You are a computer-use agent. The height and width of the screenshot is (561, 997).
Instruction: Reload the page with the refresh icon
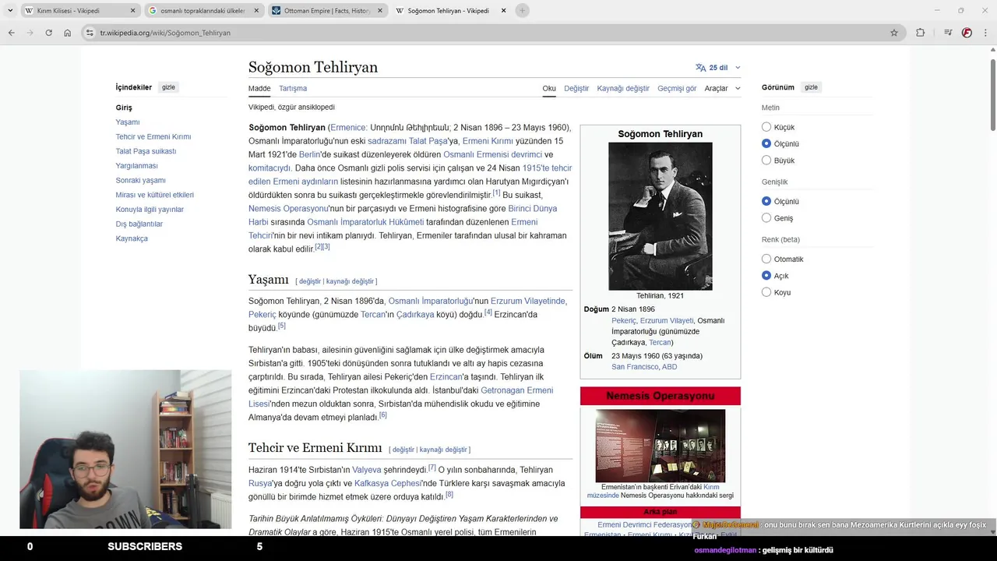coord(48,33)
